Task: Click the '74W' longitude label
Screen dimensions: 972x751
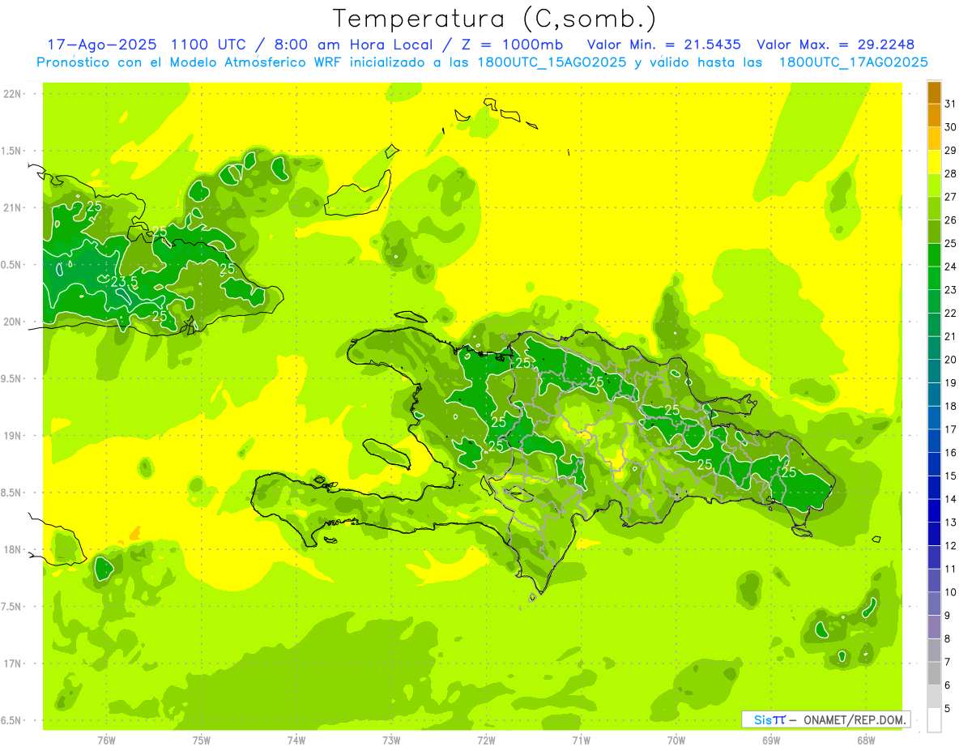Action: 296,740
